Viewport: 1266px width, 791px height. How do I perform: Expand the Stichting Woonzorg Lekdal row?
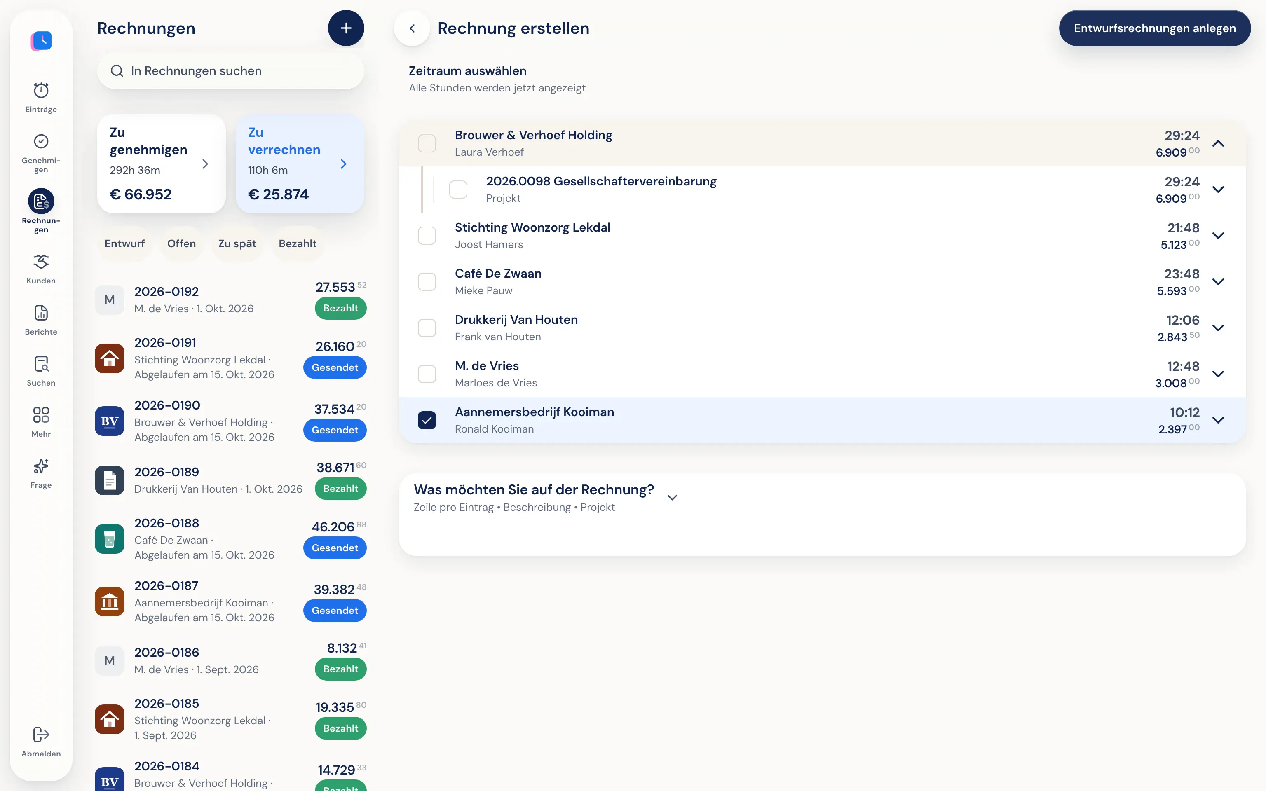point(1218,235)
